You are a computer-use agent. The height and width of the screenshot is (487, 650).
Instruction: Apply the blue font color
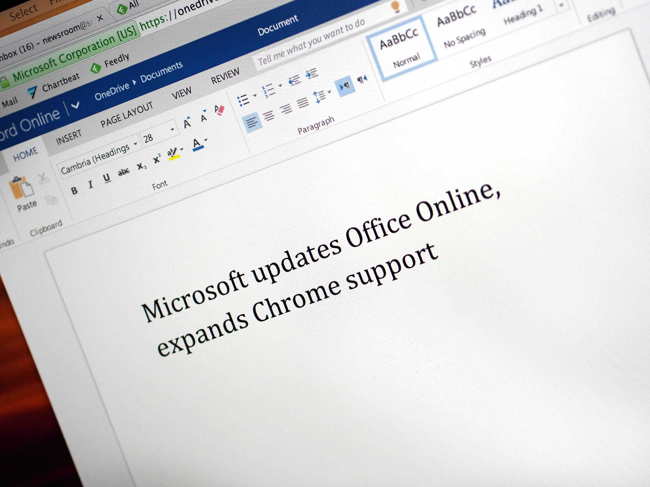(197, 144)
